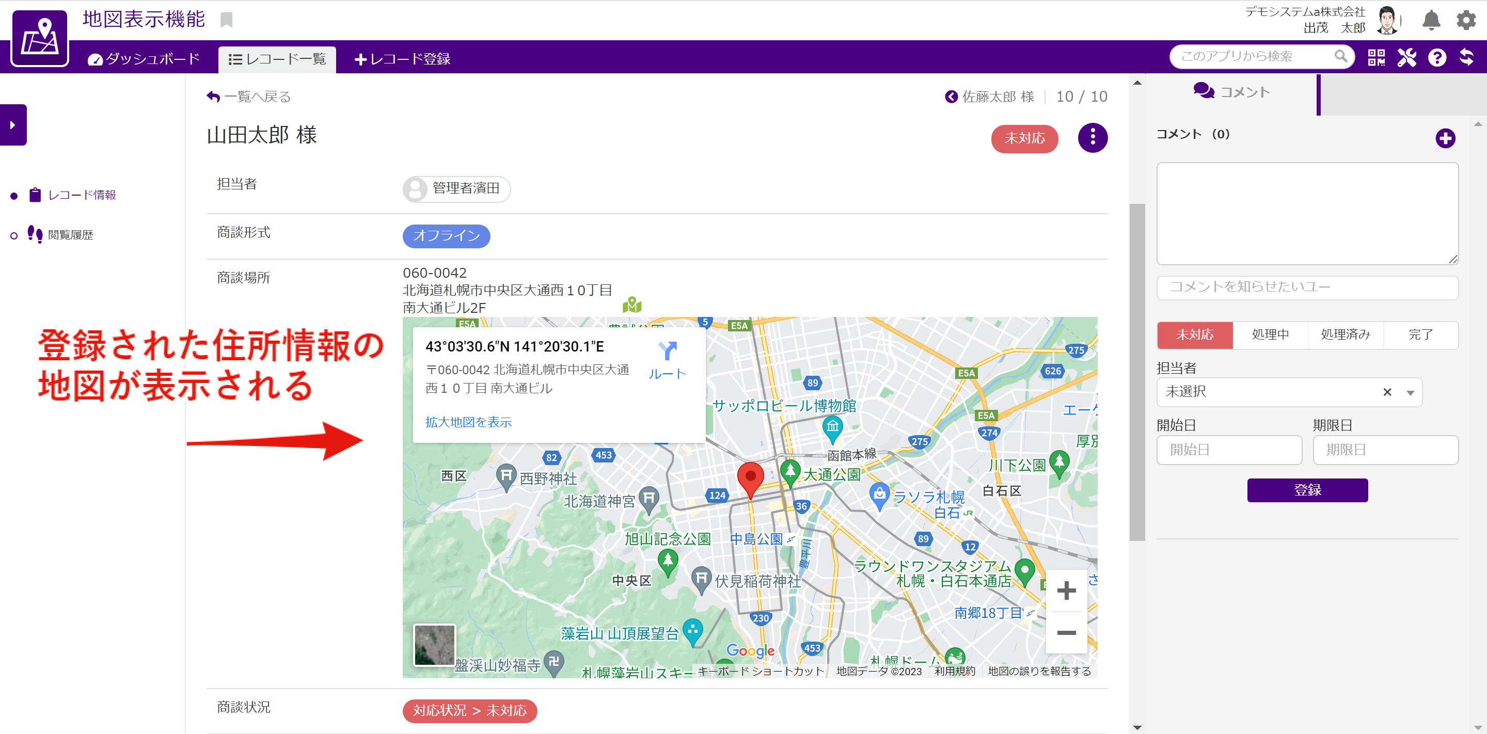Click the sync arrows icon
Screen dimensions: 1487x734
(1467, 57)
